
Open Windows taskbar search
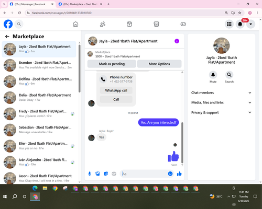[x=15, y=196]
